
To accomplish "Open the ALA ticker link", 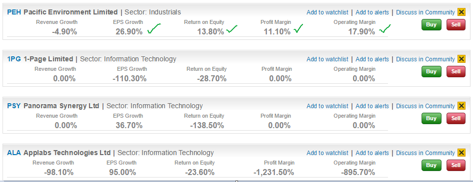I will (x=14, y=153).
